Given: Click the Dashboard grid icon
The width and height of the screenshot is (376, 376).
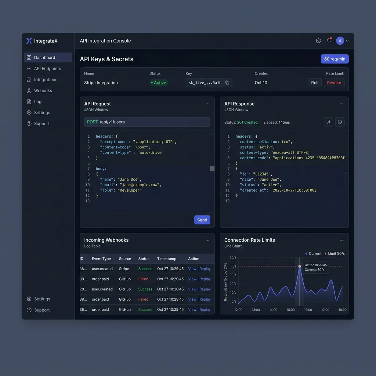Looking at the screenshot, I should point(29,58).
